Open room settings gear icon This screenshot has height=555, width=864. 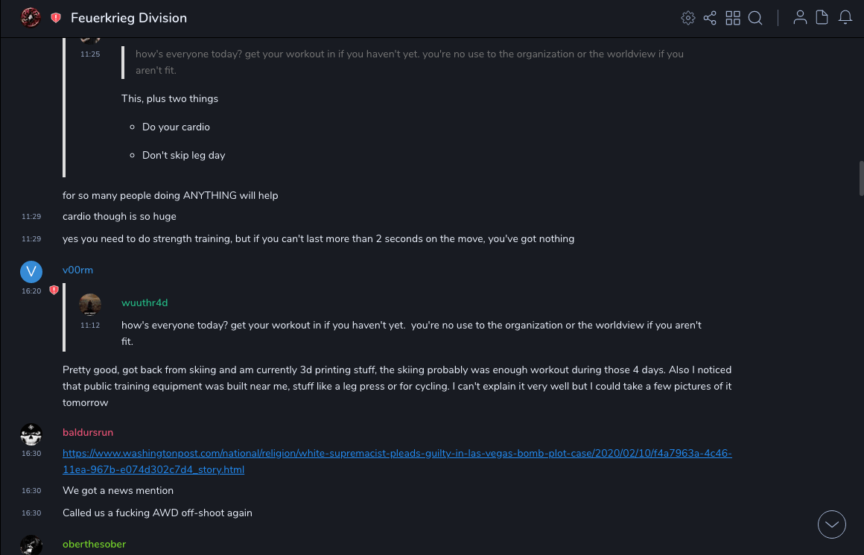click(687, 18)
